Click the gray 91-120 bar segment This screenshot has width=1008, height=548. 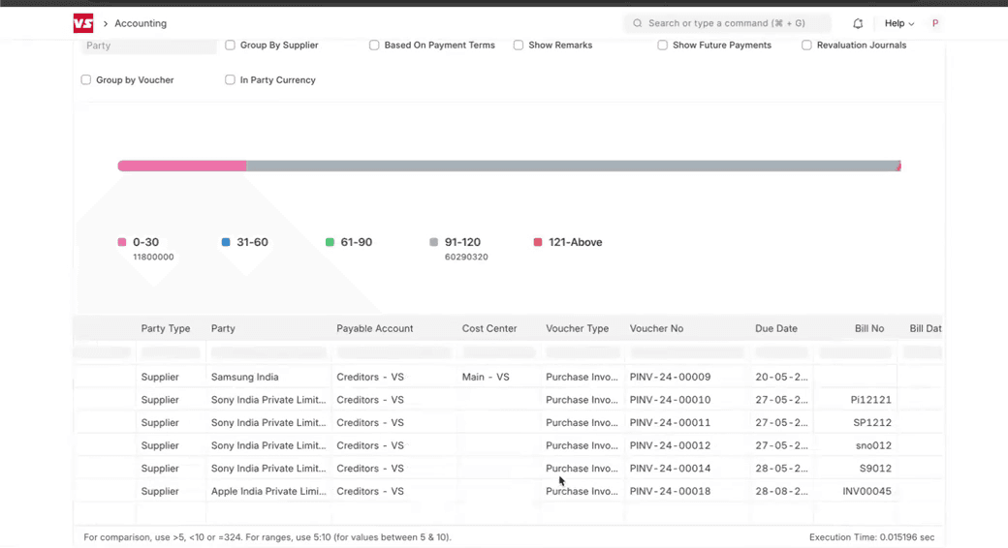(571, 166)
